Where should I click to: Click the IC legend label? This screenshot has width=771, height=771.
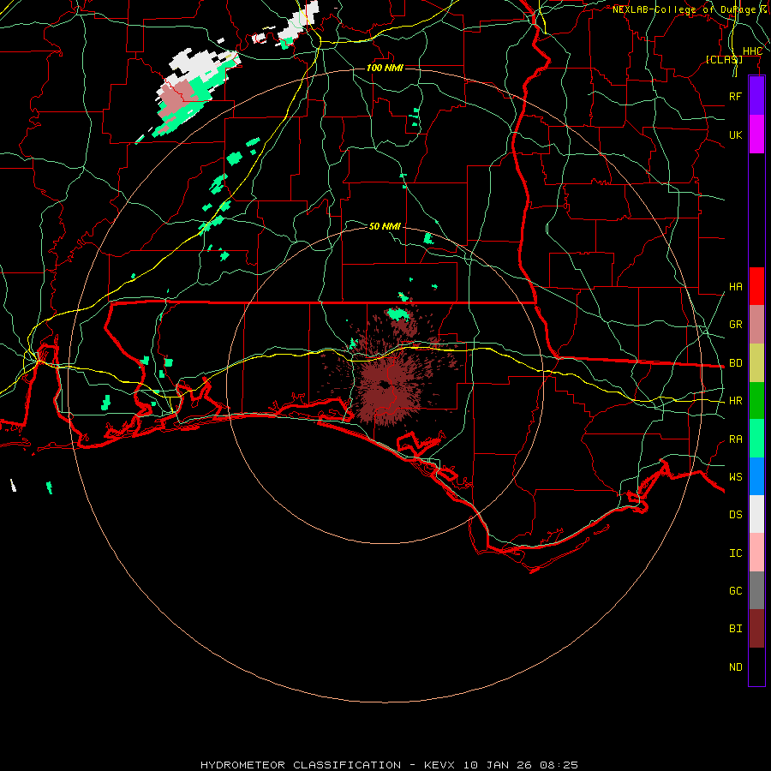click(735, 553)
